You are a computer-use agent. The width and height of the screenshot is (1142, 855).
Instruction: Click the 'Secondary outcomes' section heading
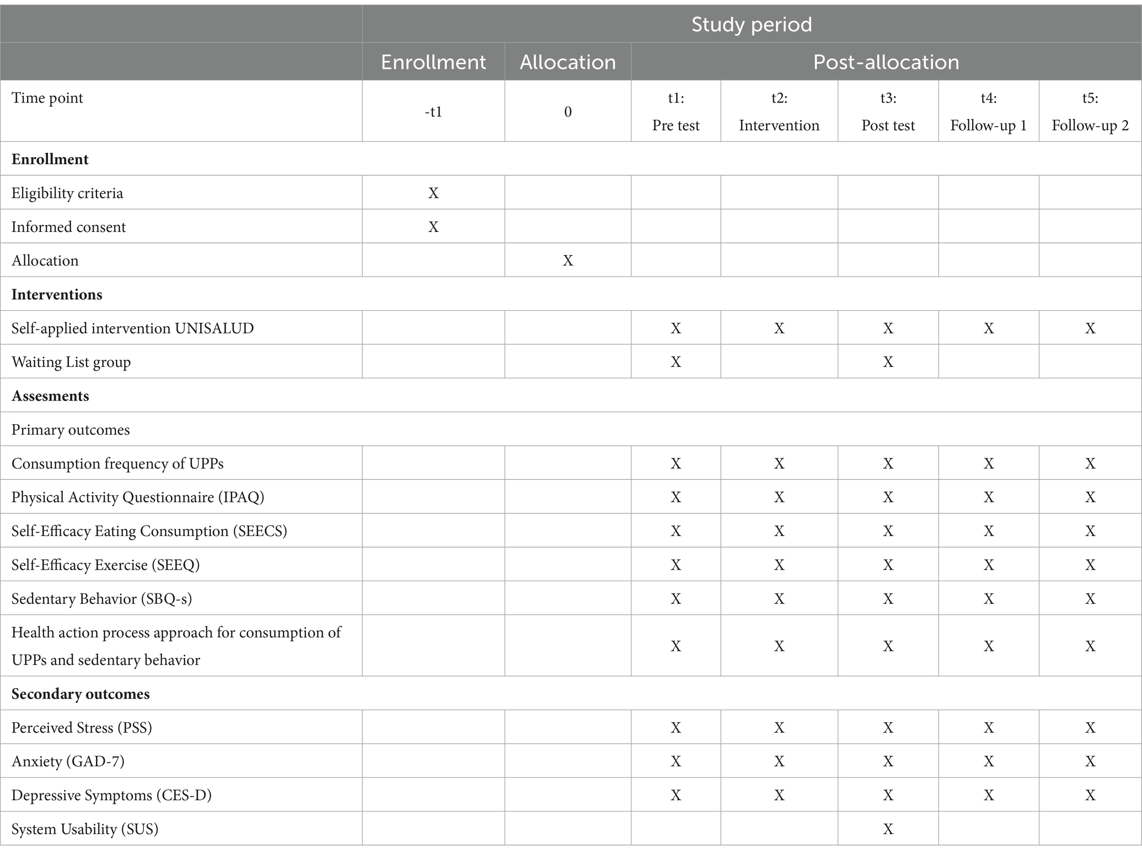[x=81, y=694]
